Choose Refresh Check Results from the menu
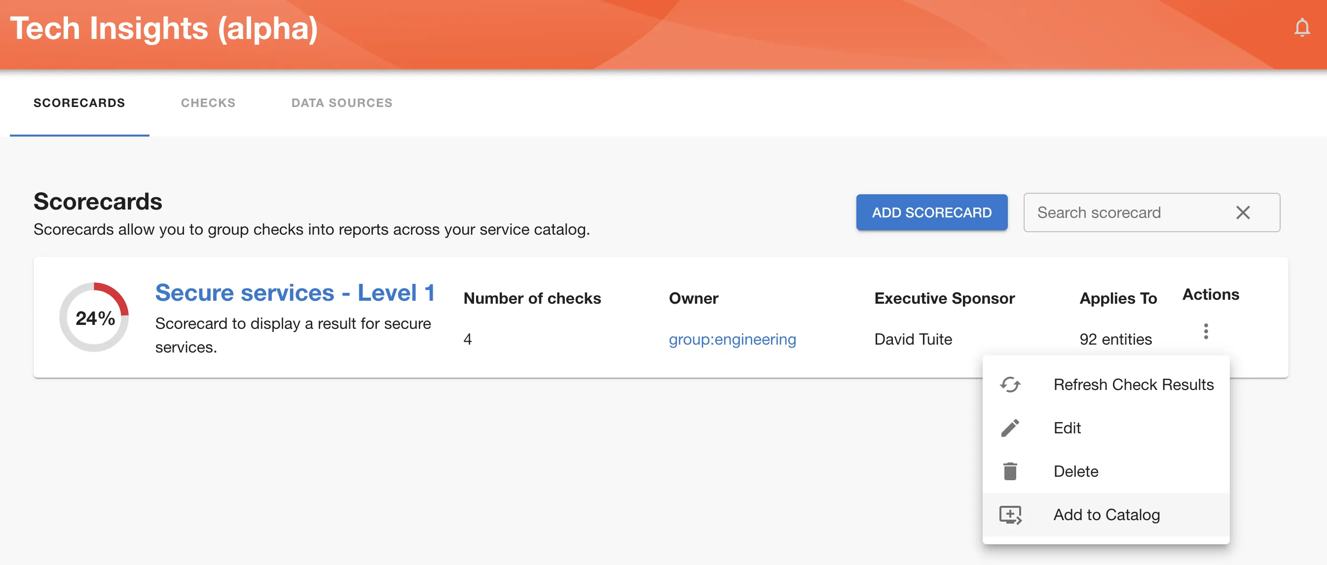The image size is (1327, 565). click(1133, 385)
